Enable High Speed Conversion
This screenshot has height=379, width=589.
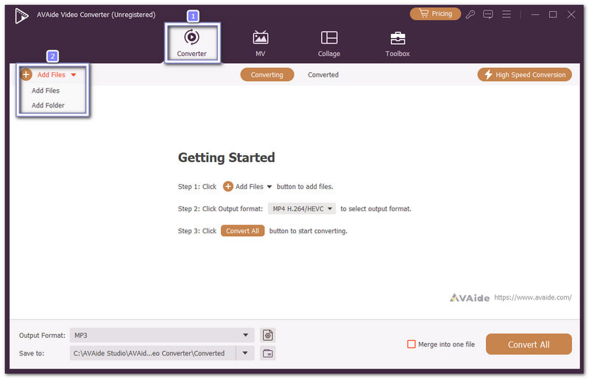pos(524,75)
